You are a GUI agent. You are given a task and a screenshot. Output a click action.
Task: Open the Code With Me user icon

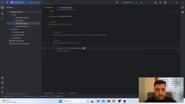pyautogui.click(x=156, y=2)
